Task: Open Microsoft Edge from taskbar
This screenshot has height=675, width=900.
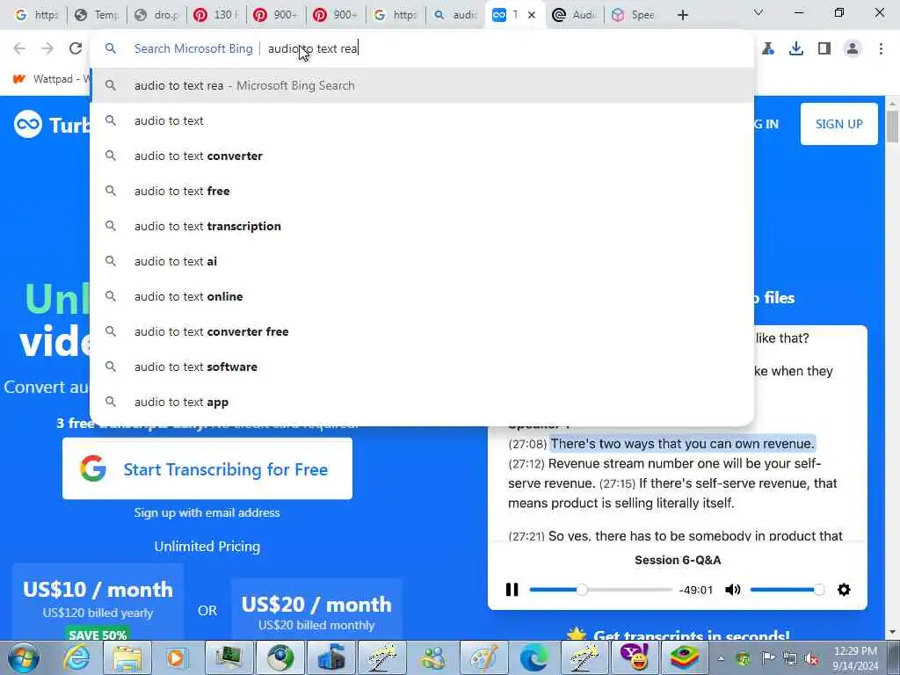Action: click(533, 657)
